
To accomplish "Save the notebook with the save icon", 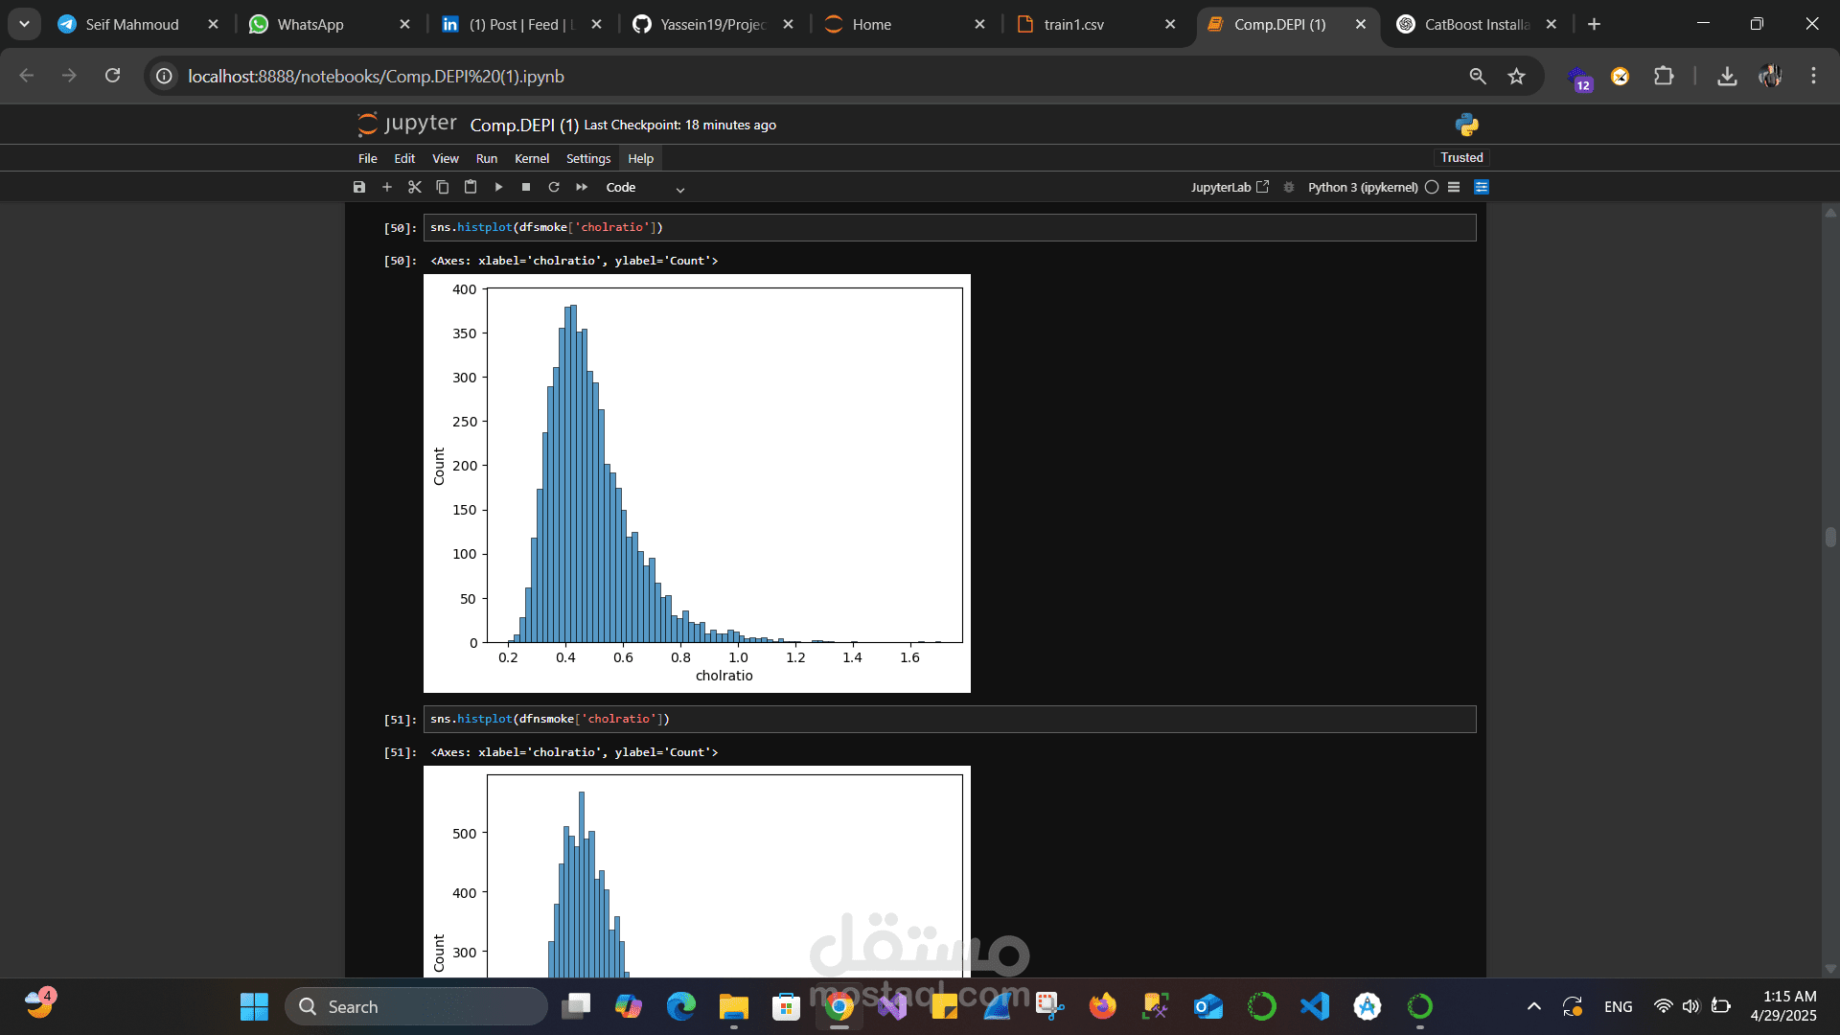I will (x=359, y=187).
